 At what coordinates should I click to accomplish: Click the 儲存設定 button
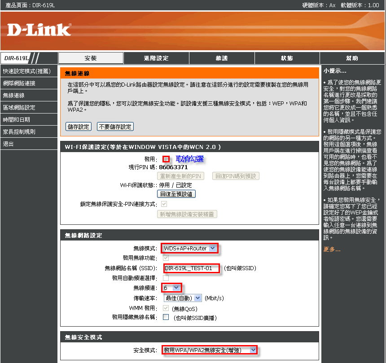click(x=79, y=127)
